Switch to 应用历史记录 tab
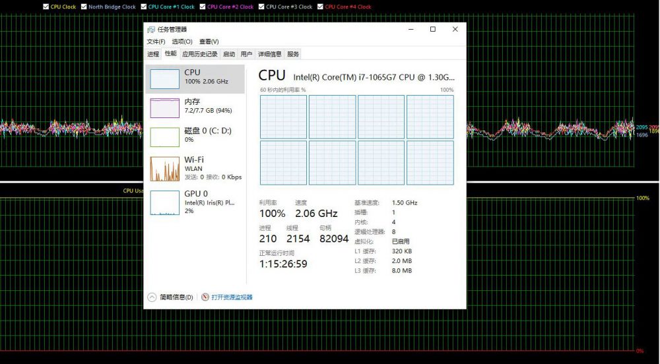 pos(200,54)
